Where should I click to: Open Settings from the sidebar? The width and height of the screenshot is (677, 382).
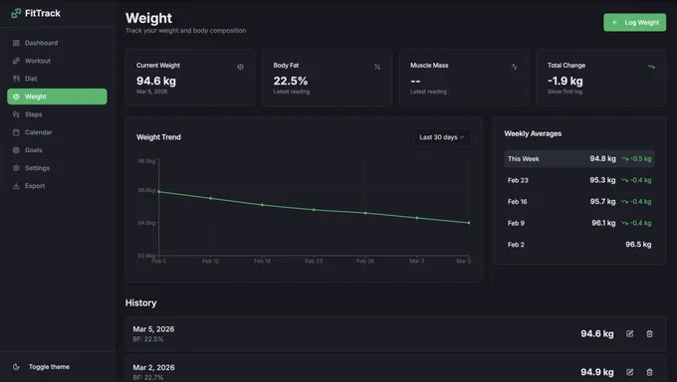[x=57, y=168]
